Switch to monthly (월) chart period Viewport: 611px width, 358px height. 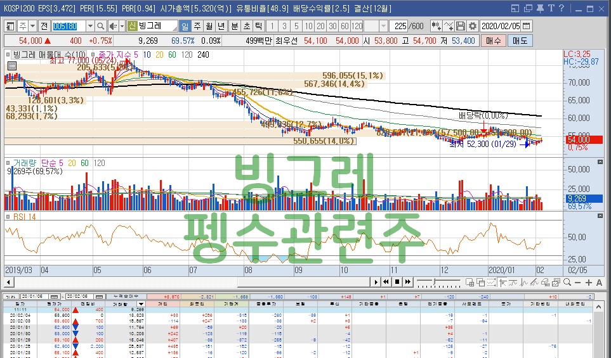(209, 26)
